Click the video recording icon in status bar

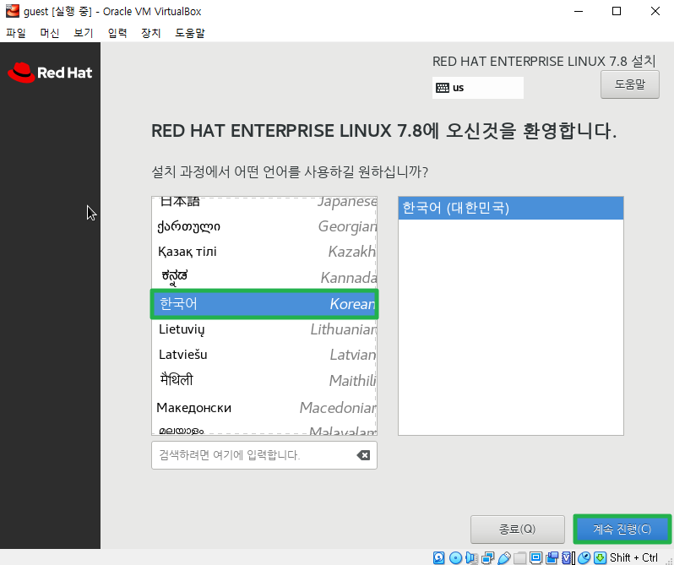click(552, 557)
